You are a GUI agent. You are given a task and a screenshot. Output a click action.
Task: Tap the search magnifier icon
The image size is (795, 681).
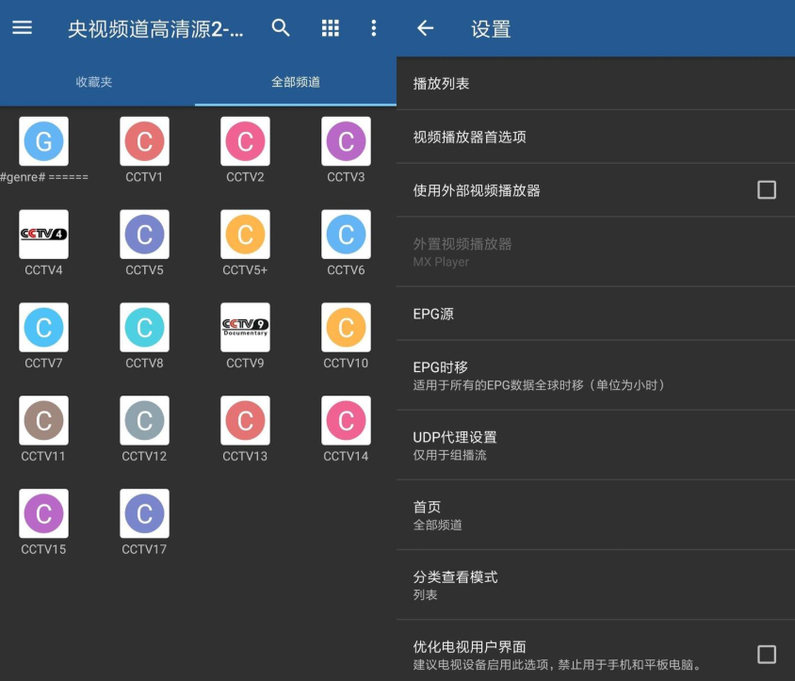[281, 28]
